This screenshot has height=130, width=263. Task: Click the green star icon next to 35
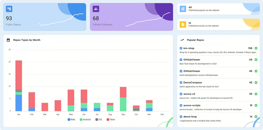(256, 94)
